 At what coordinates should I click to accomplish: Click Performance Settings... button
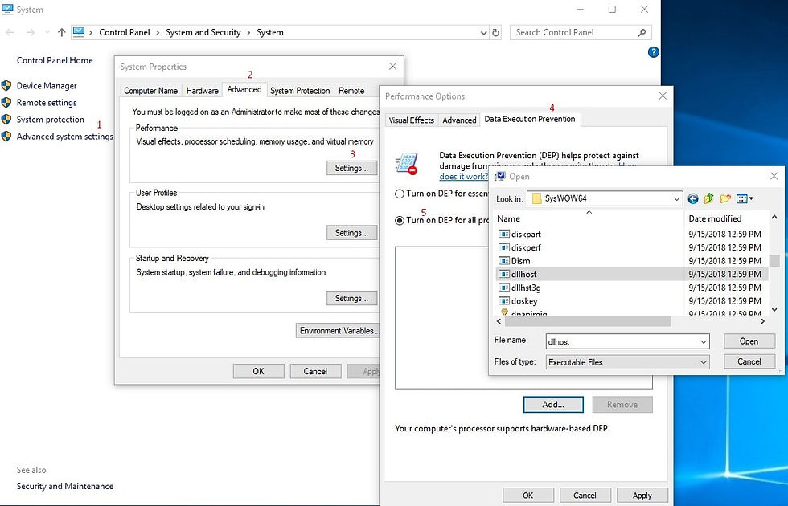352,168
